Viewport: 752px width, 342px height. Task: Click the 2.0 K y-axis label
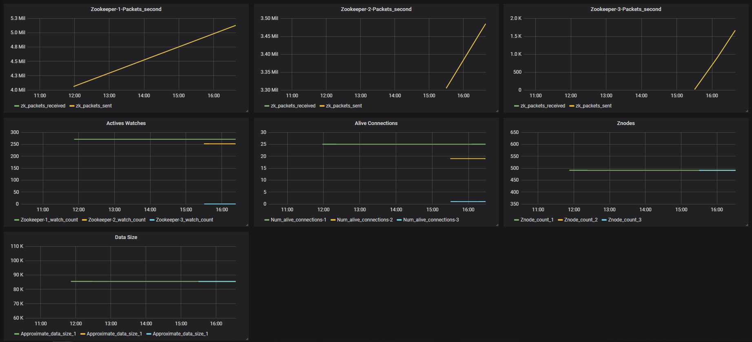pos(516,18)
